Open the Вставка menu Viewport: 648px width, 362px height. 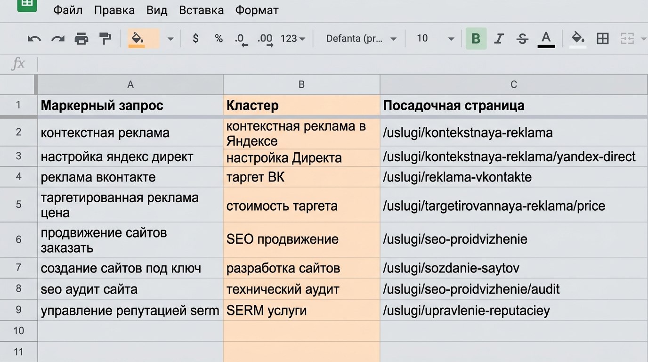coord(201,10)
